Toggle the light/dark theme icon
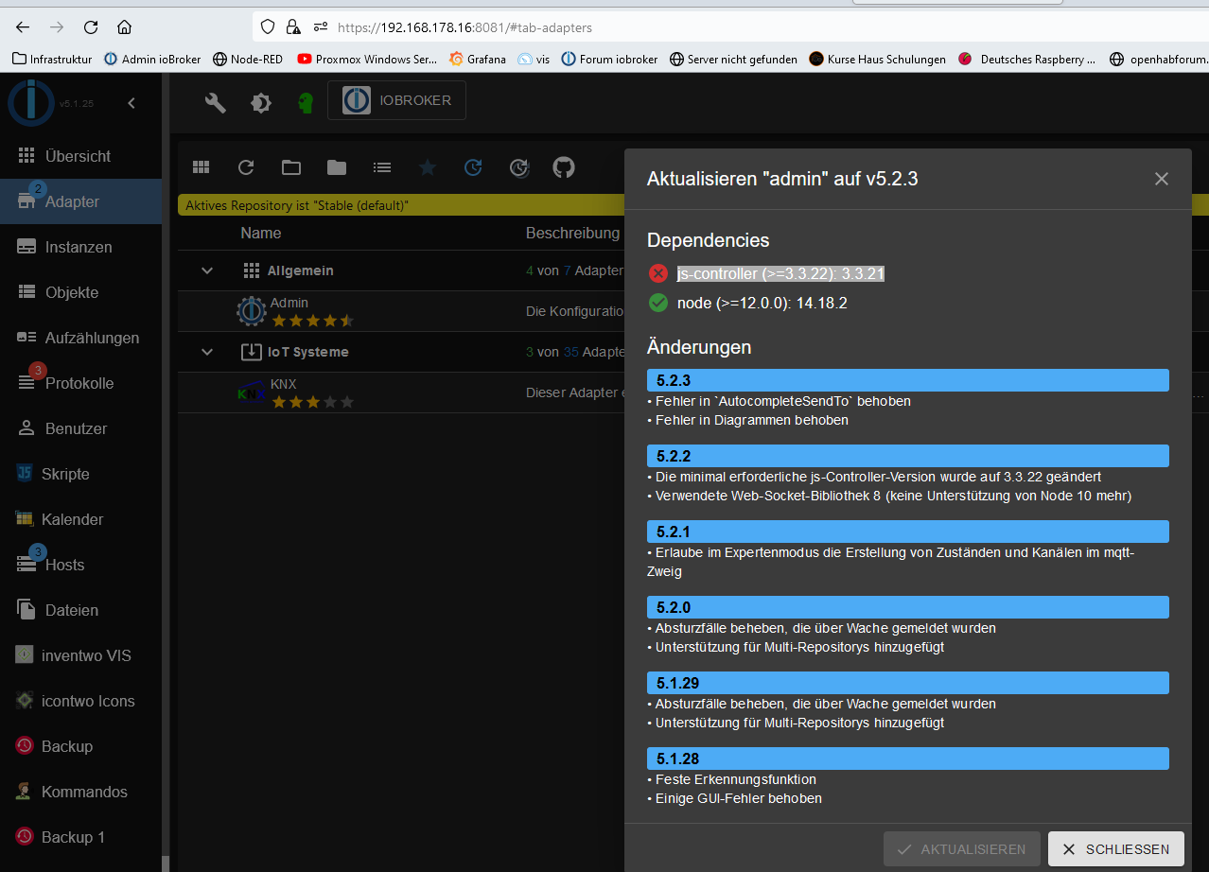This screenshot has width=1209, height=872. (x=261, y=102)
